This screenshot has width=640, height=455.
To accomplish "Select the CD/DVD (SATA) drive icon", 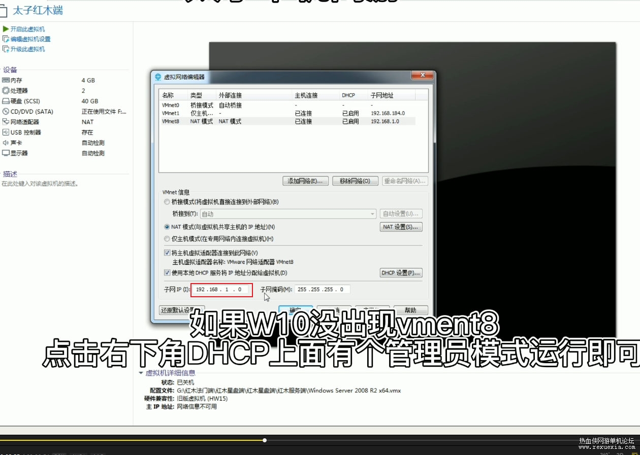I will point(6,112).
